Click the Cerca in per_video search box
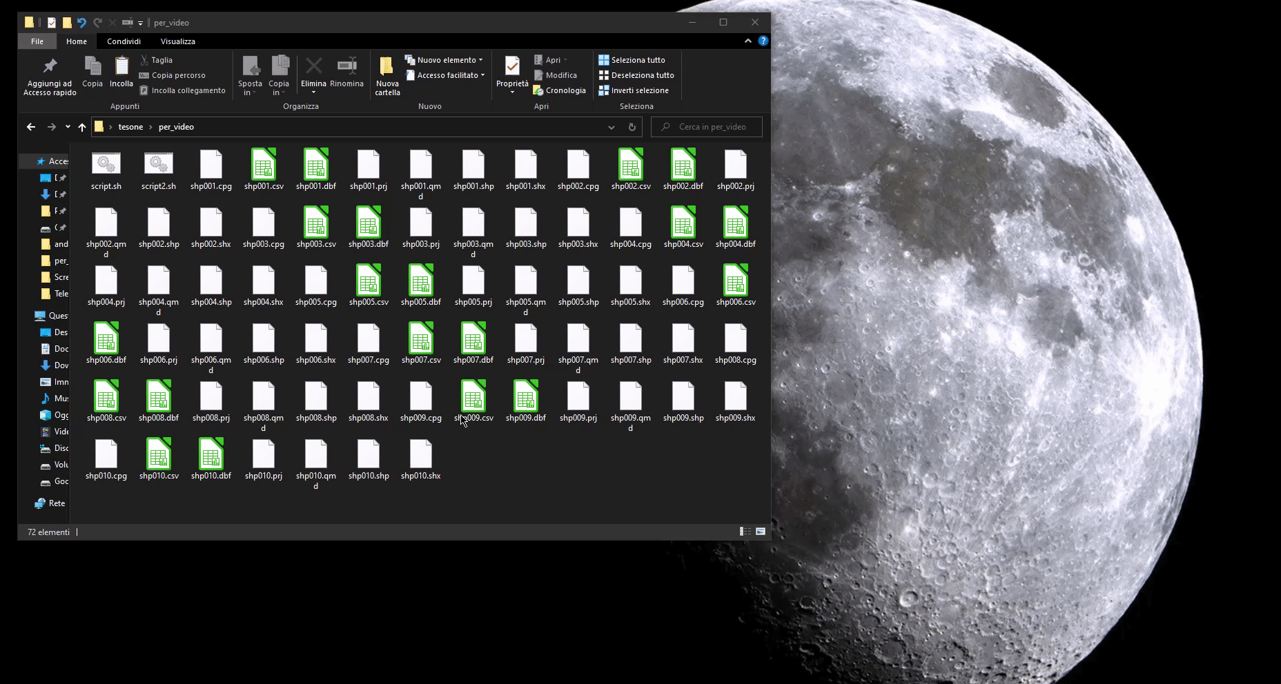 [712, 127]
